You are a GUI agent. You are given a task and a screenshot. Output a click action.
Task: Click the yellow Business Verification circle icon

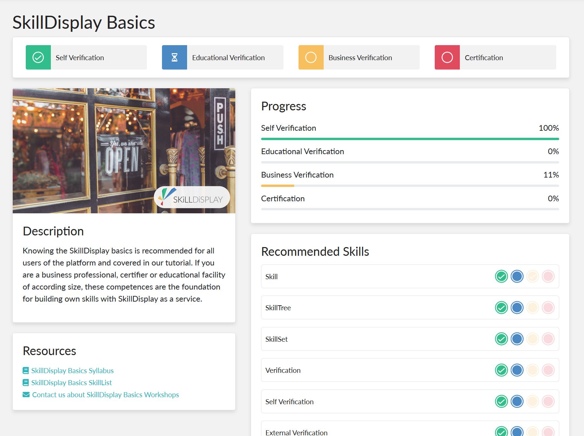311,58
